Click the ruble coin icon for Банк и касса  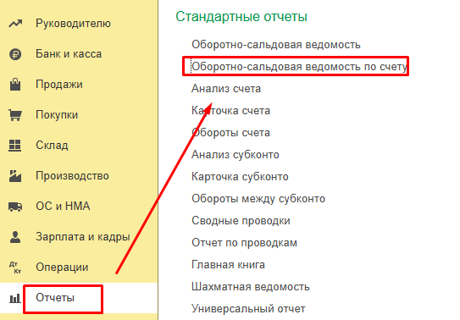click(15, 54)
